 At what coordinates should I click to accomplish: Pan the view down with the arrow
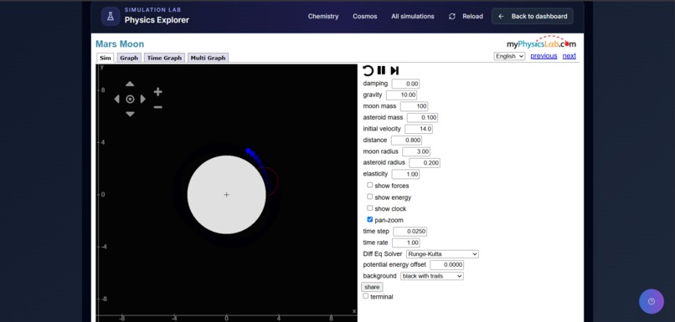[x=130, y=114]
